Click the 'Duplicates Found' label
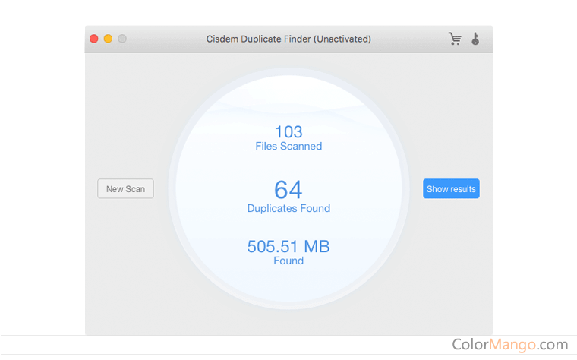The height and width of the screenshot is (360, 577). [x=288, y=208]
